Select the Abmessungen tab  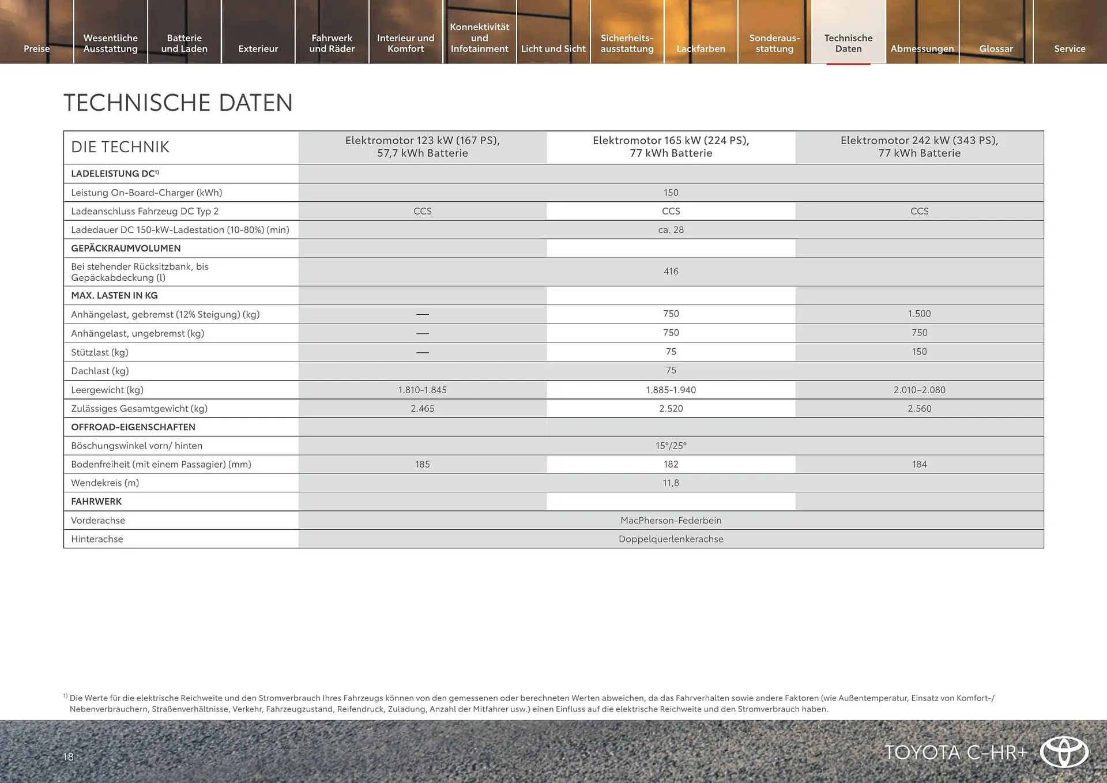coord(921,48)
